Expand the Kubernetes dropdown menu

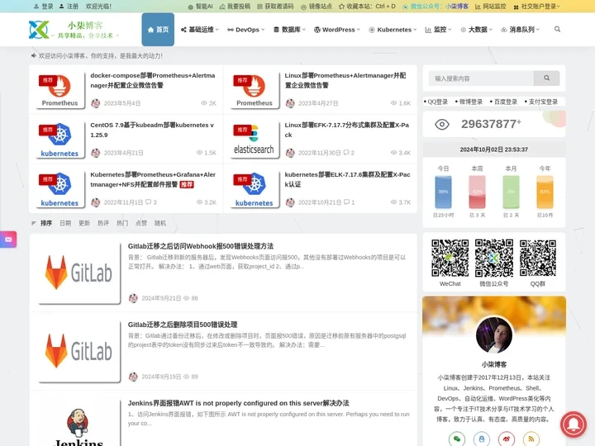point(393,30)
